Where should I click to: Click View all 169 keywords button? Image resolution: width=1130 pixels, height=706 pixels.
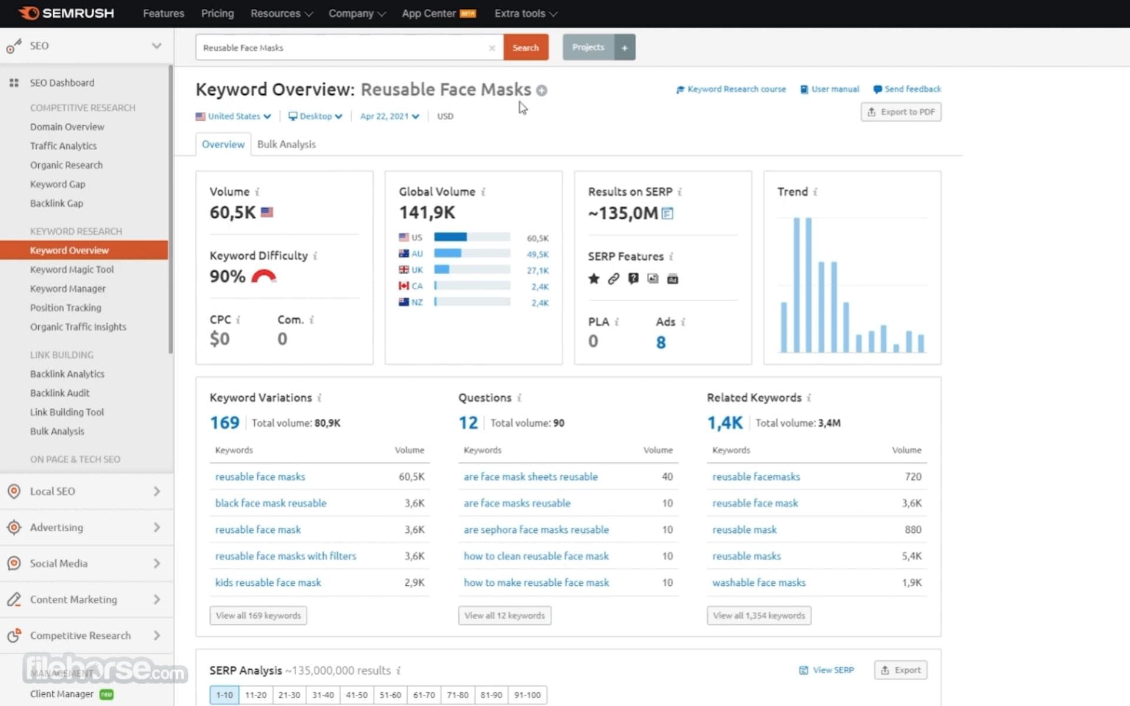pos(258,615)
